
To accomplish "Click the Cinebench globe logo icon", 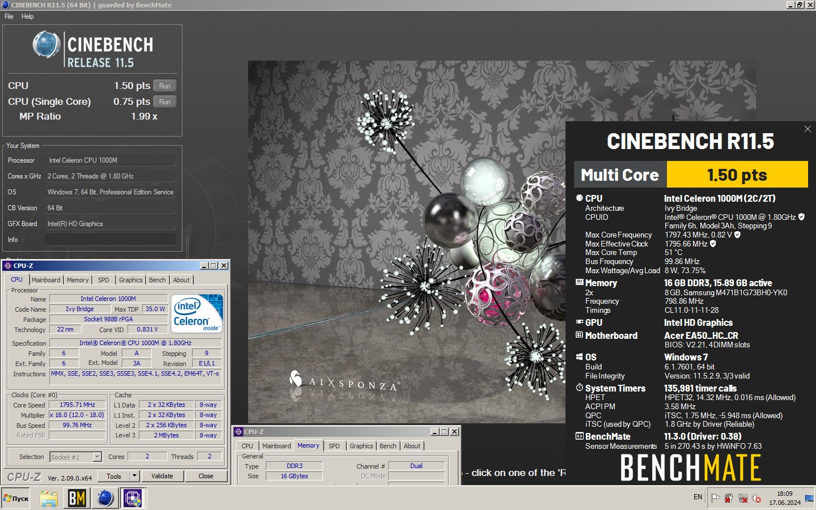I will pyautogui.click(x=46, y=44).
